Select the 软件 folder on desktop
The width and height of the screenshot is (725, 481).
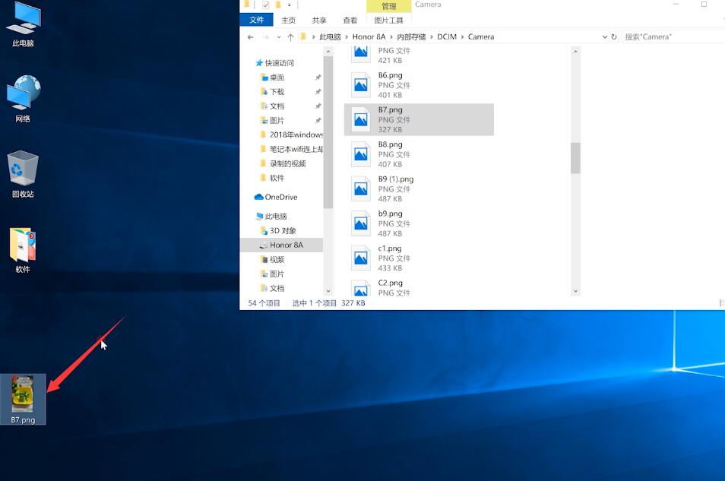point(23,250)
